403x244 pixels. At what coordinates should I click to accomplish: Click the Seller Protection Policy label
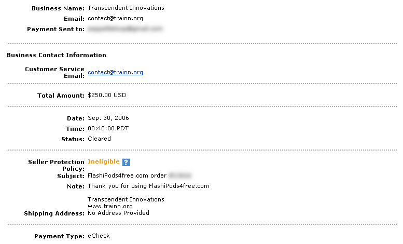(x=56, y=165)
